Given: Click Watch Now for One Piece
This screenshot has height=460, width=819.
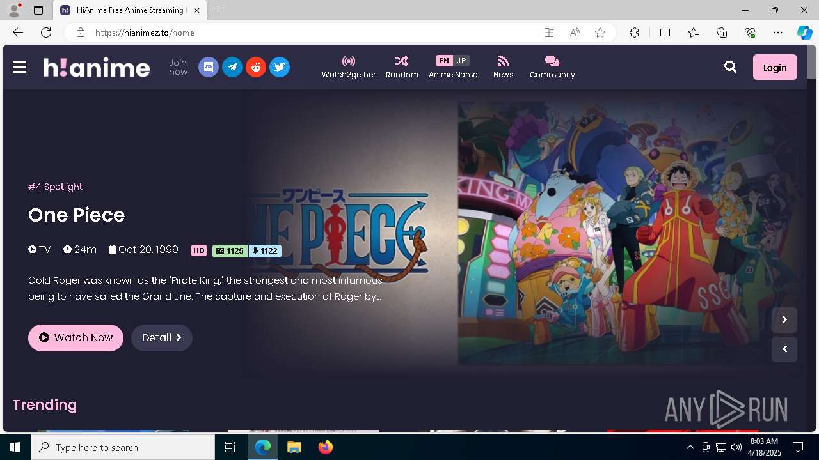Looking at the screenshot, I should tap(76, 338).
